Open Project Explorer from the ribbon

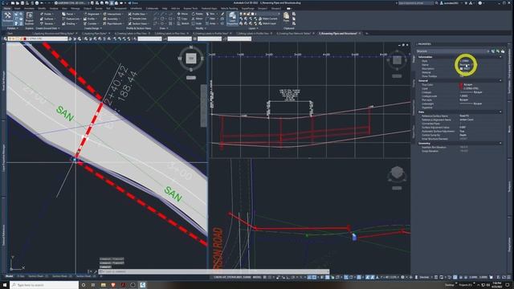[29, 18]
